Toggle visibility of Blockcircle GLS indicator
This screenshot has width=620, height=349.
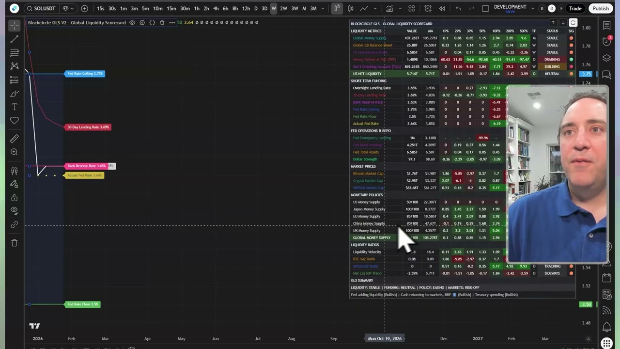pyautogui.click(x=132, y=22)
